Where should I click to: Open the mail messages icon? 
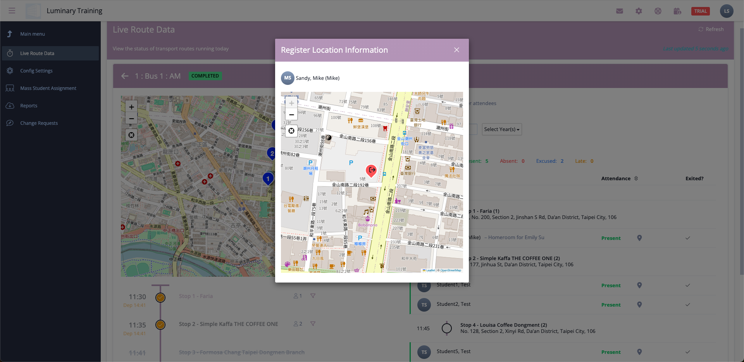coord(620,11)
